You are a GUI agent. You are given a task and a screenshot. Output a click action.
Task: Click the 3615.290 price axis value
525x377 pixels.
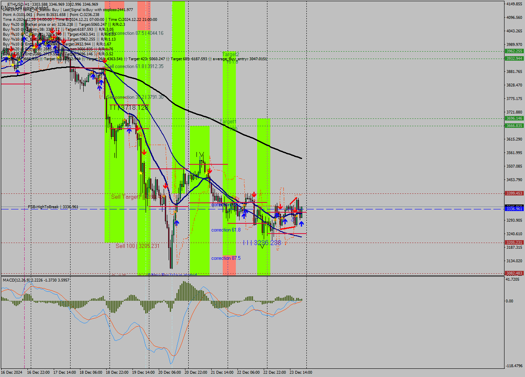click(515, 139)
